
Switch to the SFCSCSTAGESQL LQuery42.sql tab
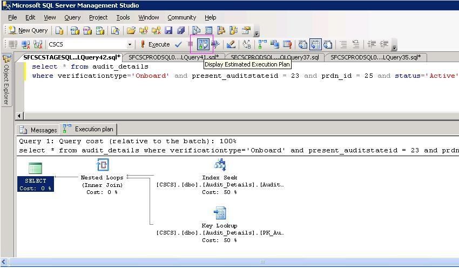71,57
